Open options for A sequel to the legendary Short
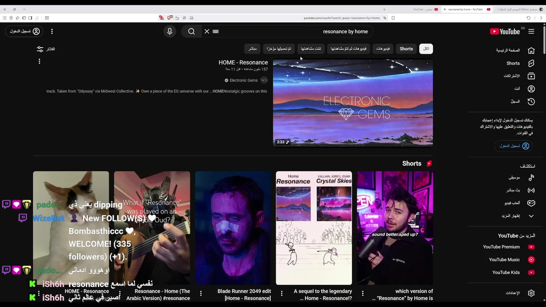The width and height of the screenshot is (546, 307). (282, 293)
